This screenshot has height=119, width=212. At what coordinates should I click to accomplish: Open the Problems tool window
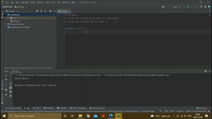coord(49,108)
